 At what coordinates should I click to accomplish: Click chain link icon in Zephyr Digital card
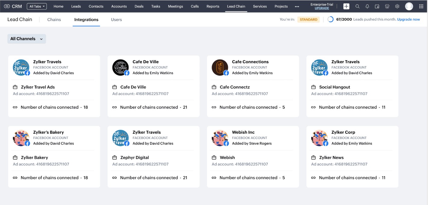114,178
